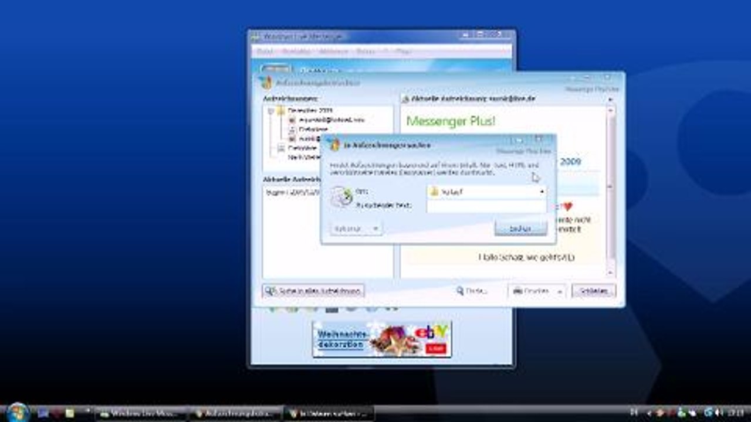Click the red heart emoticon in chat log

coord(567,206)
